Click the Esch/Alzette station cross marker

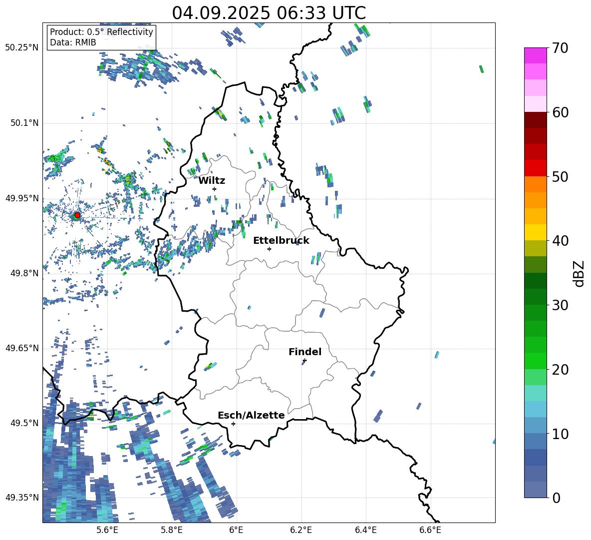(233, 424)
